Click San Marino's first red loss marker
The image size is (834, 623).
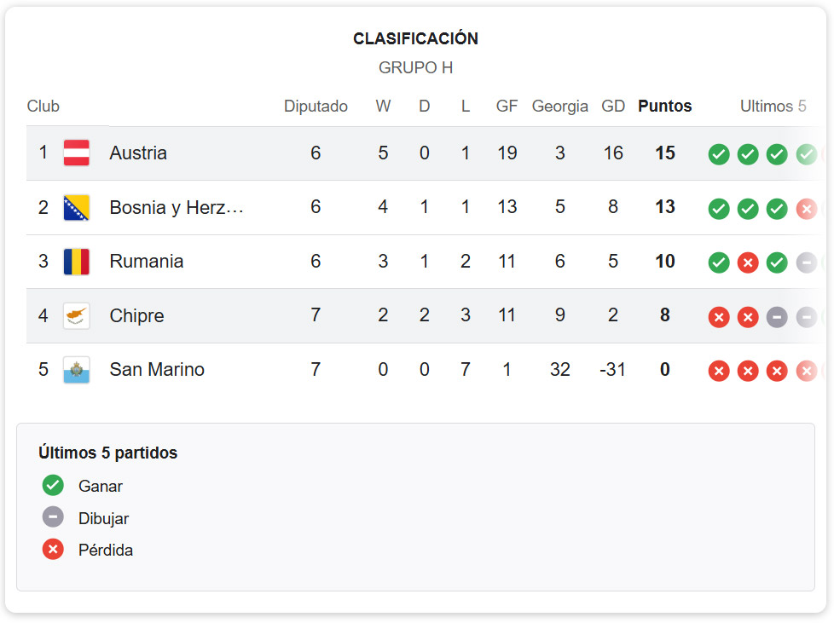click(719, 371)
